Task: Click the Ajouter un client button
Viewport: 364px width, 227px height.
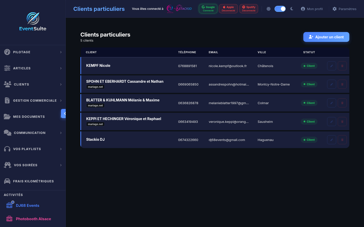Action: click(326, 37)
